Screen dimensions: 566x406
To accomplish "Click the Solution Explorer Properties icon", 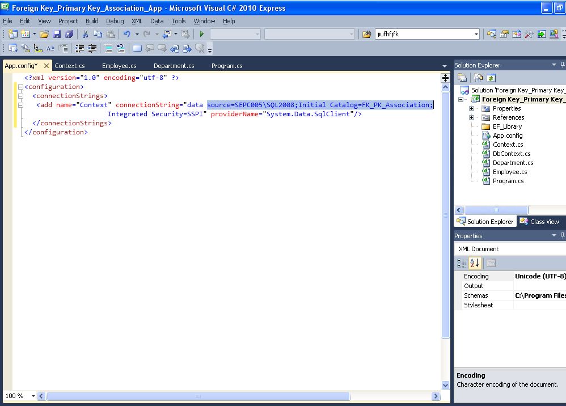I will [x=462, y=78].
